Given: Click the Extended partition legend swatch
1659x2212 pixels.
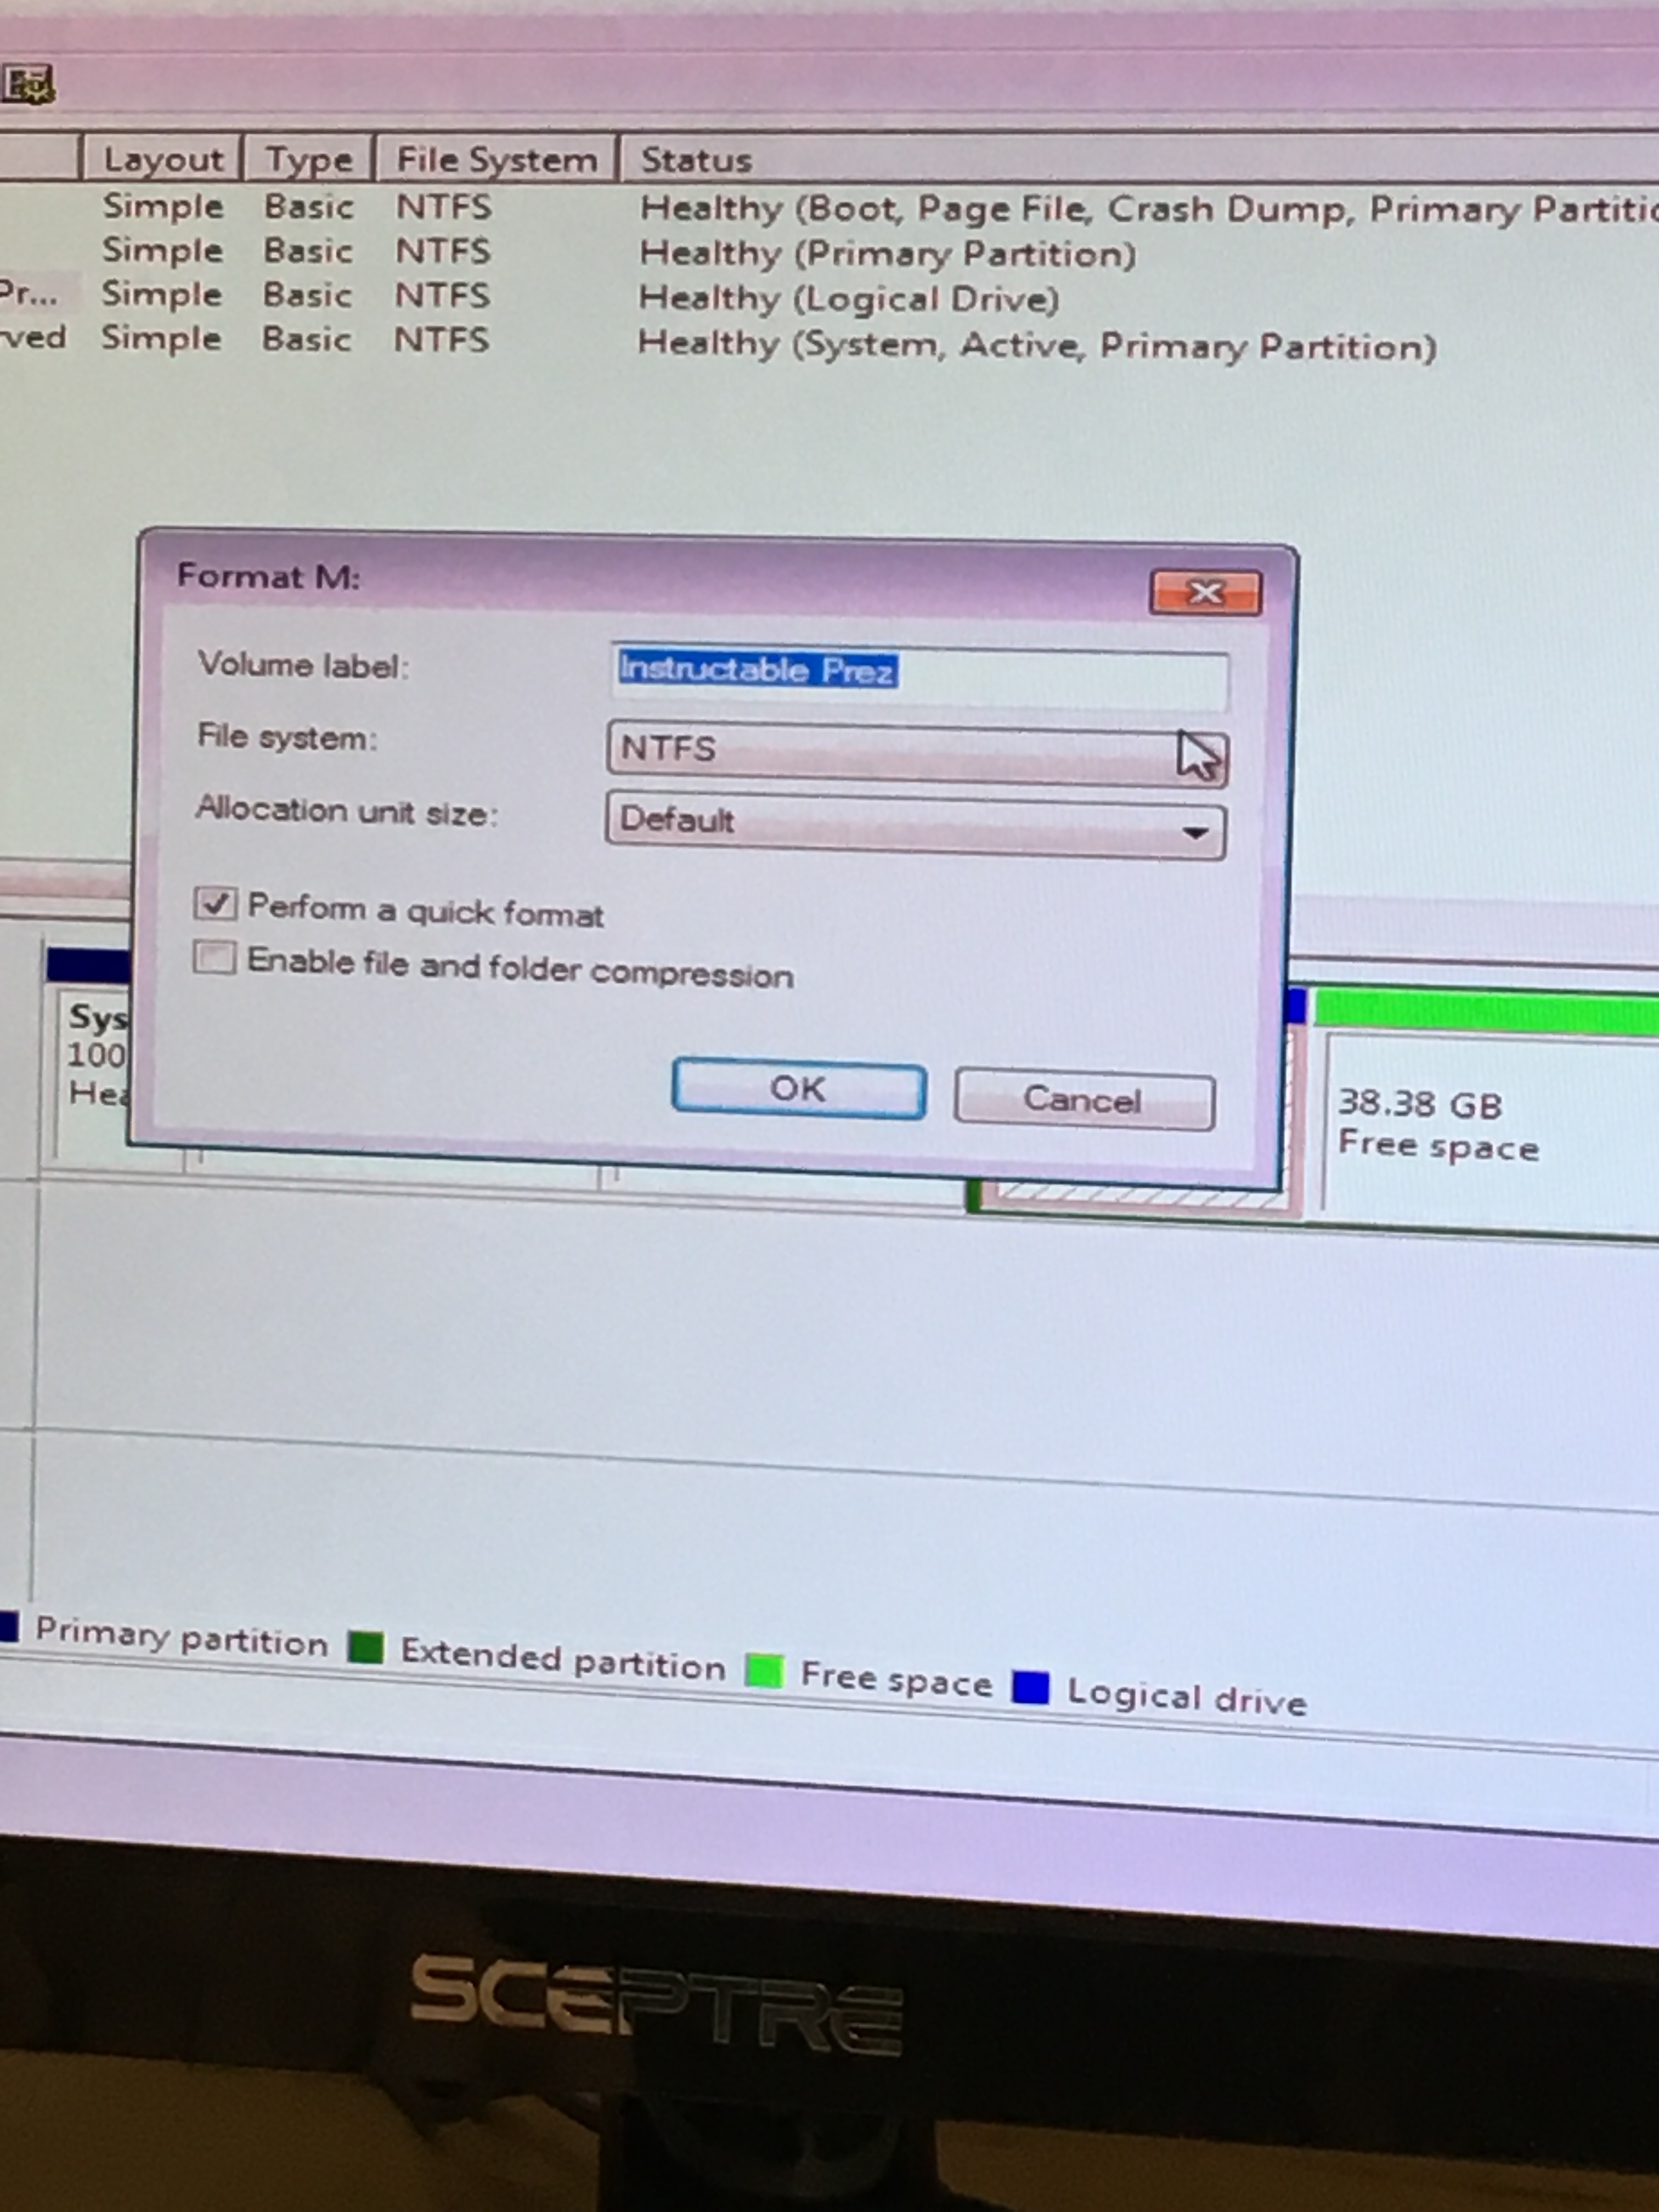Looking at the screenshot, I should [x=366, y=1647].
